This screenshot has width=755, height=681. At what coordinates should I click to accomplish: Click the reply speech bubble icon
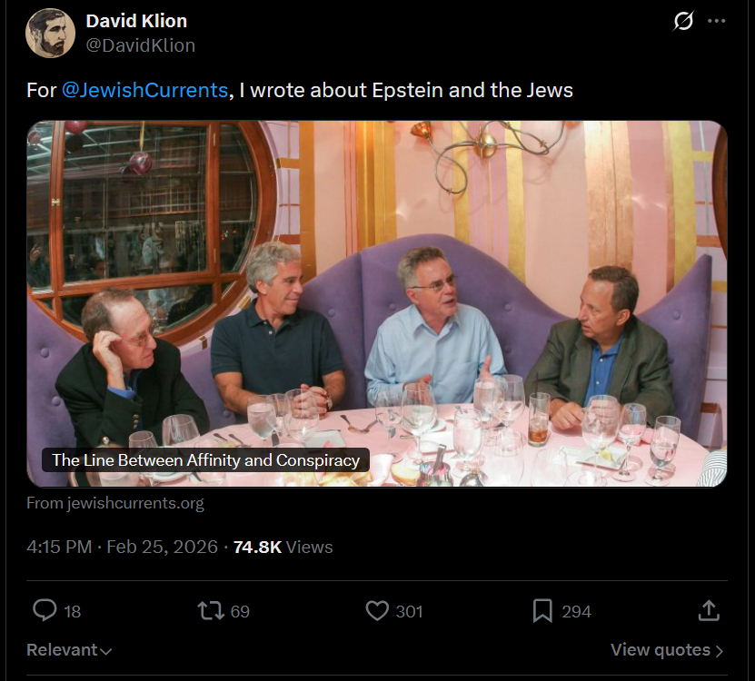[x=45, y=610]
